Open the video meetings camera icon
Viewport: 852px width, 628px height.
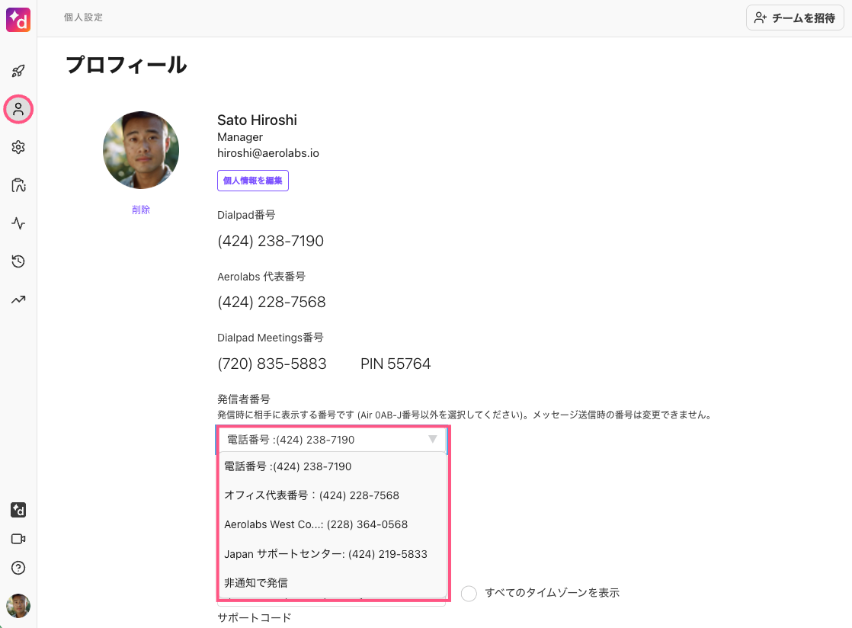point(18,539)
